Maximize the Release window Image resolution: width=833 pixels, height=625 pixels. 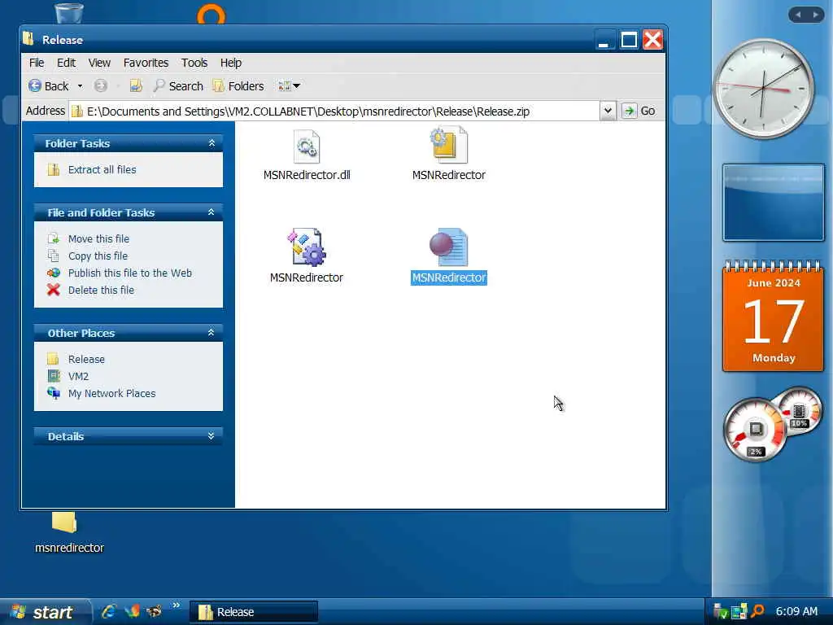[x=629, y=40]
